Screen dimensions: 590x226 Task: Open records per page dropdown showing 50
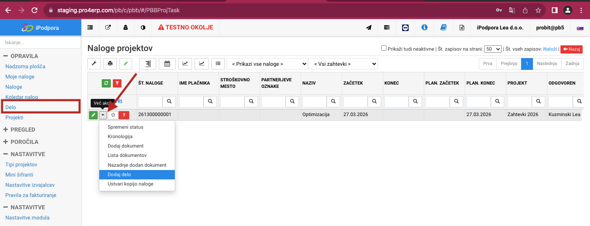(493, 49)
